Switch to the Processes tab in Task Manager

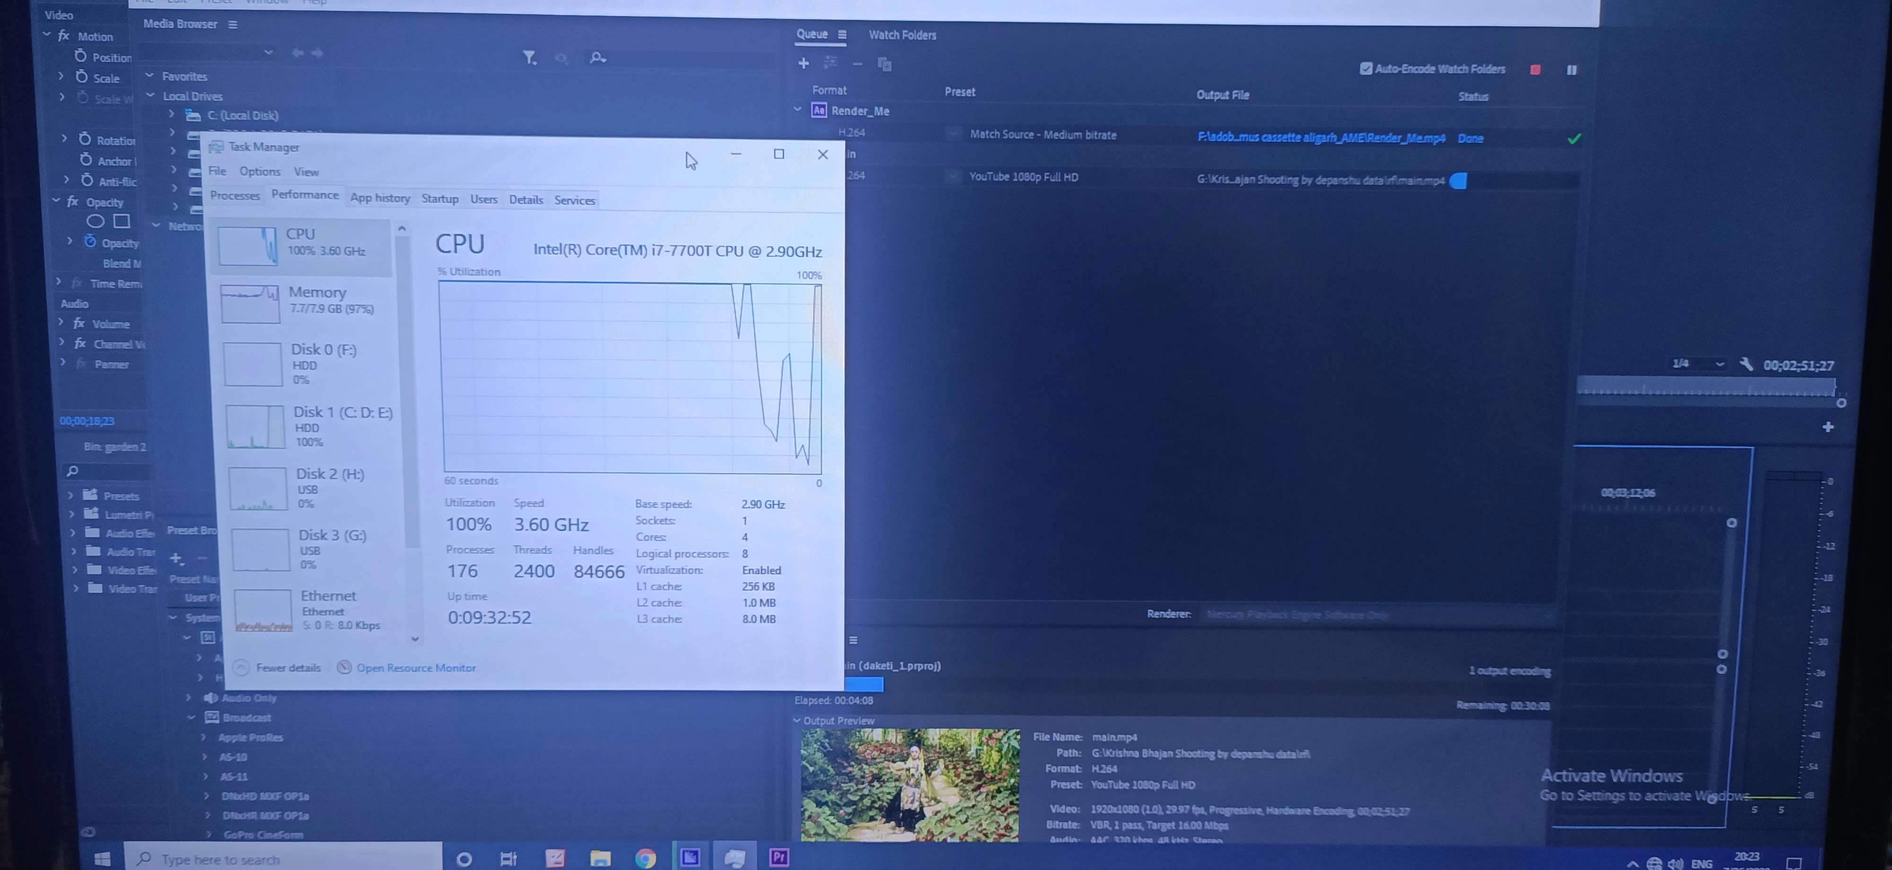click(x=235, y=195)
